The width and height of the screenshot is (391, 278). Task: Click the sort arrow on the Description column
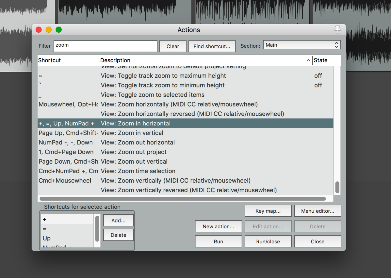pyautogui.click(x=308, y=60)
